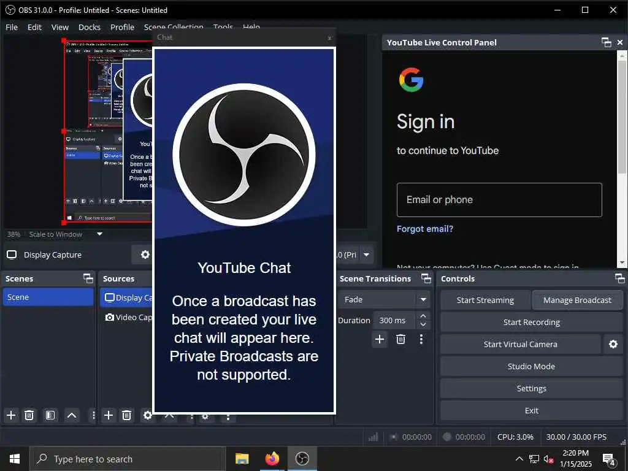
Task: Click Start Recording button
Action: point(532,322)
